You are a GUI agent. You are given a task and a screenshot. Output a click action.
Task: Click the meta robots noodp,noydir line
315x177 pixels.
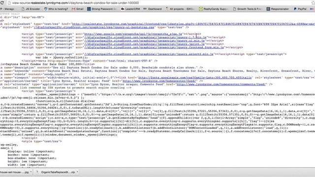36,74
